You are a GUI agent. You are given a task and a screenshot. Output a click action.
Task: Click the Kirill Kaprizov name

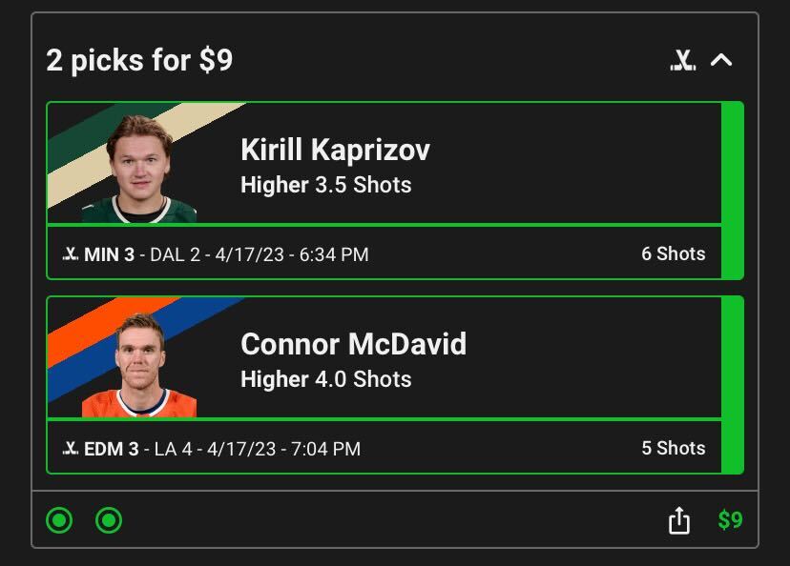(335, 150)
